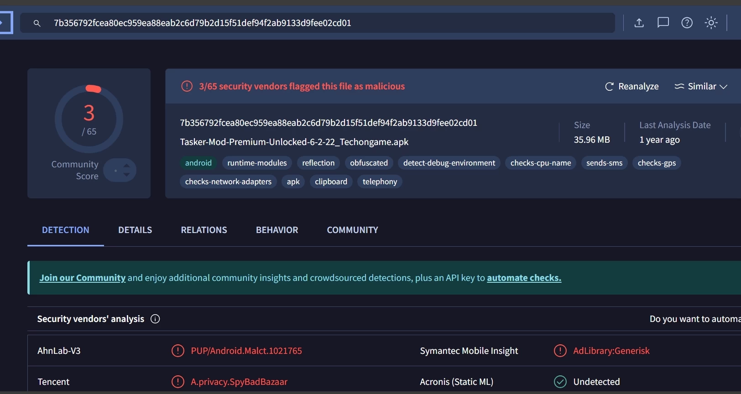The width and height of the screenshot is (741, 394).
Task: Click the info icon beside Security vendors' analysis
Action: coord(155,319)
